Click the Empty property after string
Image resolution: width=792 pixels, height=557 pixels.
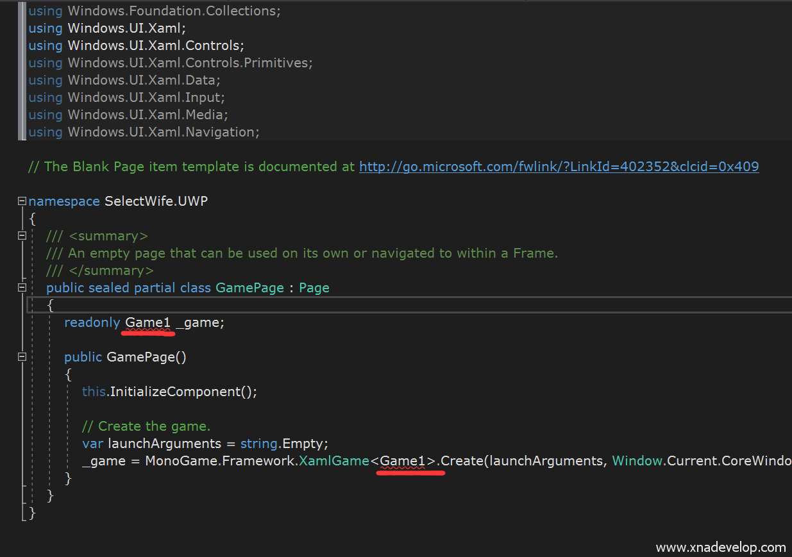(305, 444)
